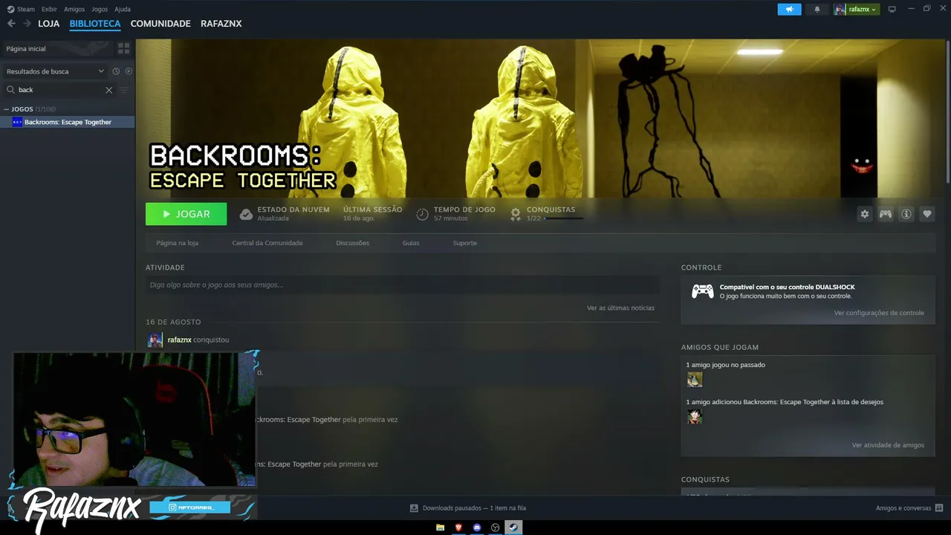Expand the Resultados de busca dropdown
Viewport: 951px width, 535px height.
(x=55, y=71)
